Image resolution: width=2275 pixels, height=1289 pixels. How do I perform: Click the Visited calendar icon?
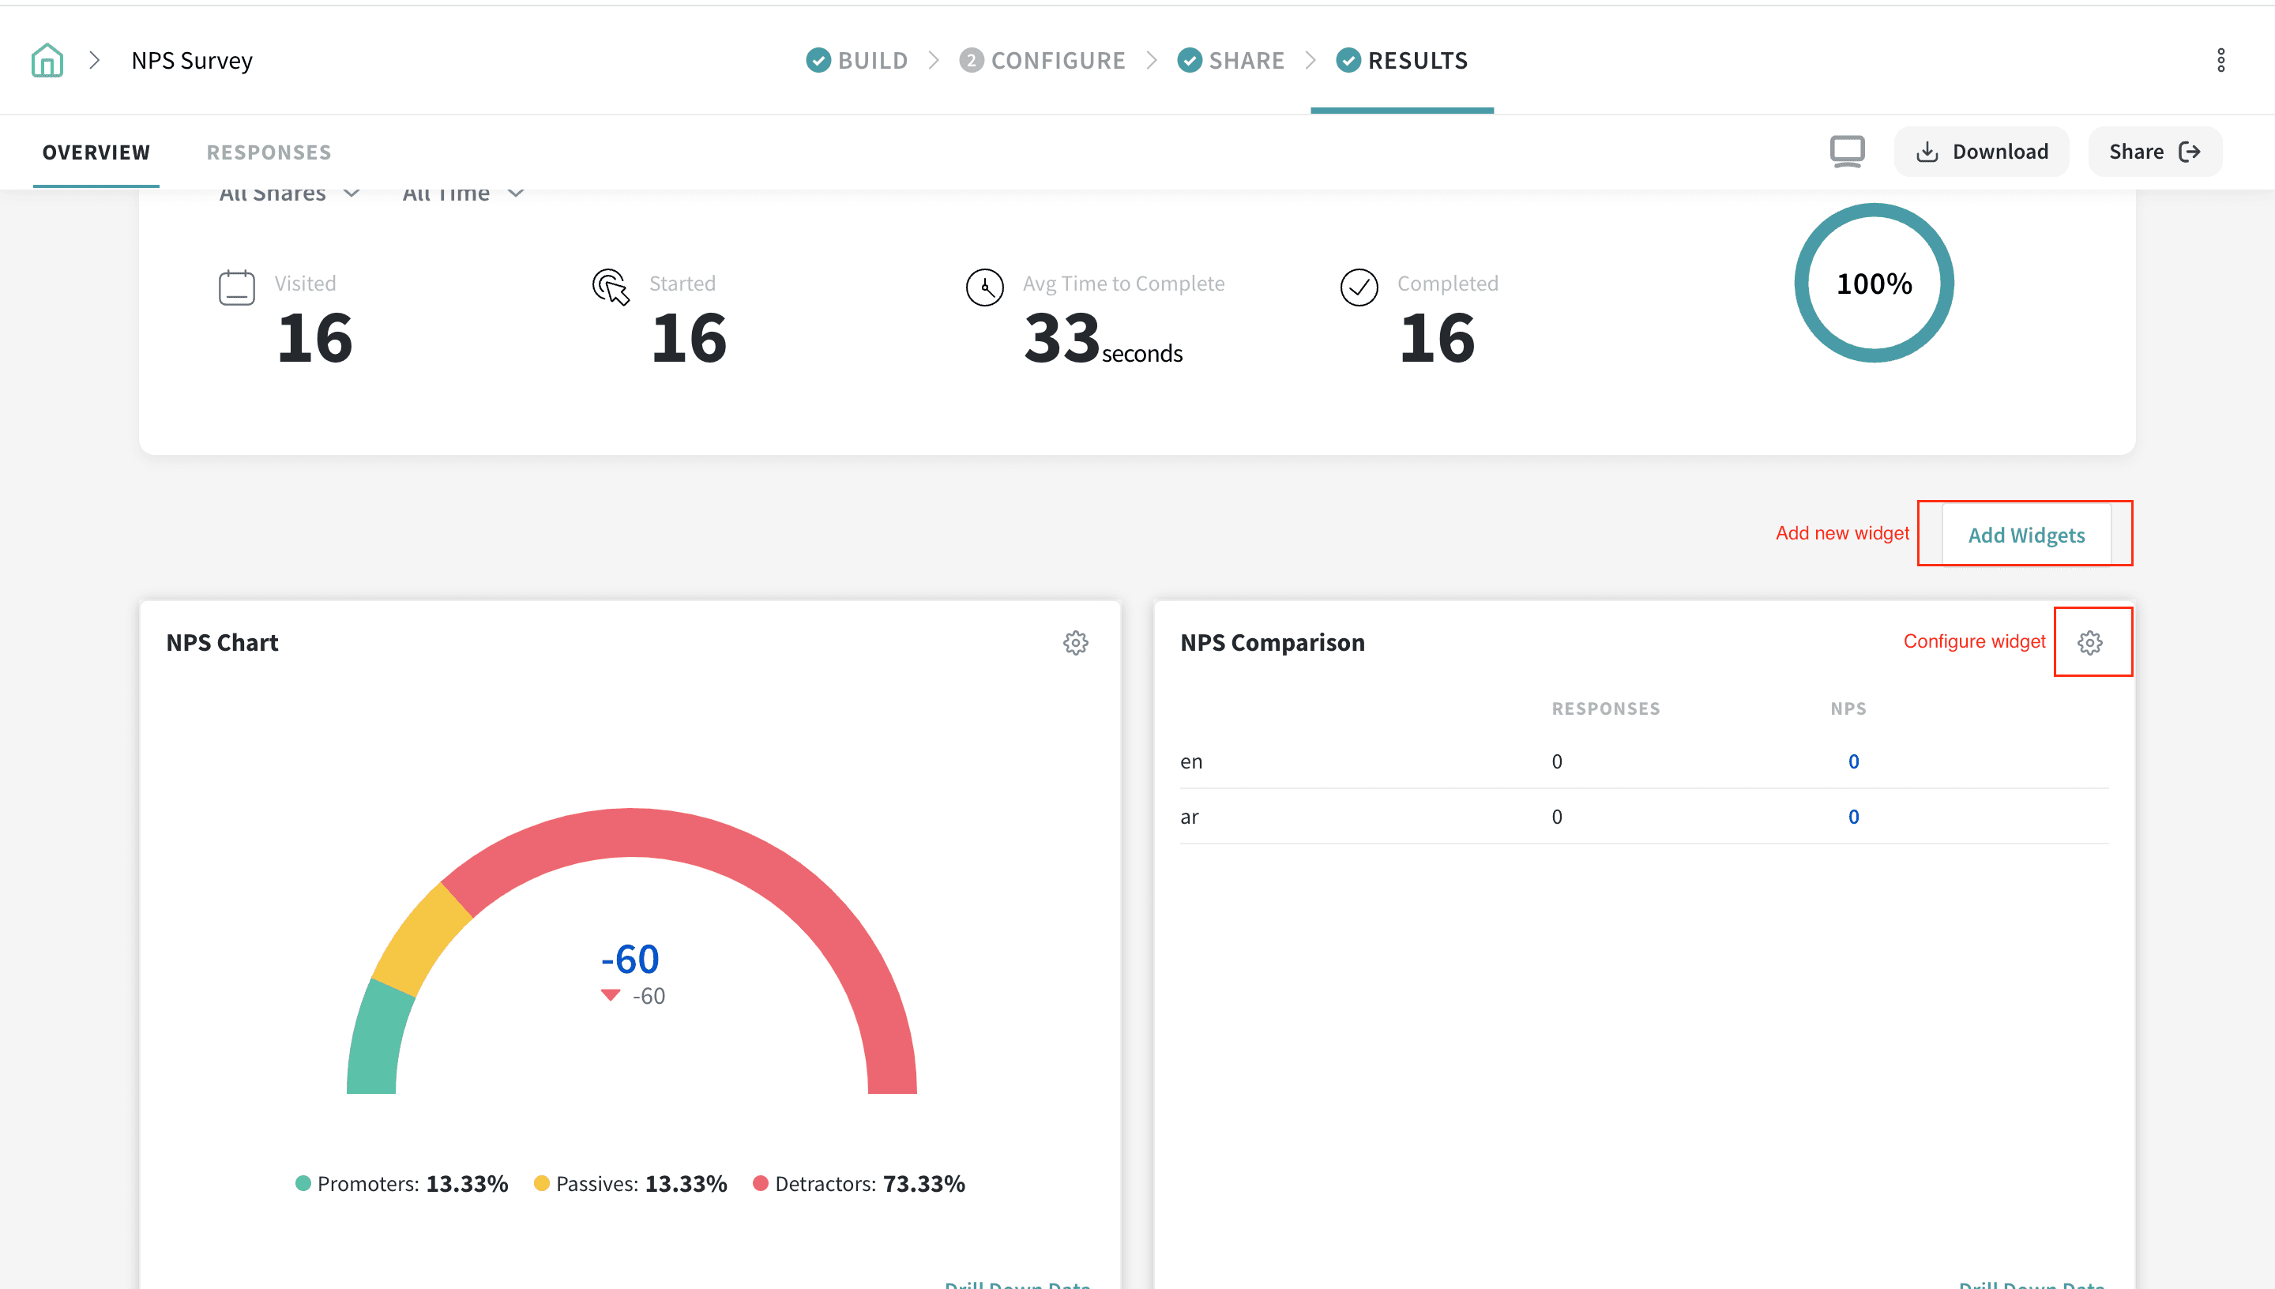click(x=236, y=287)
